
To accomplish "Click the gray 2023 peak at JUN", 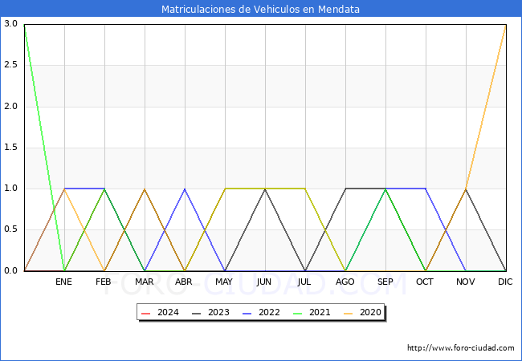I will tap(265, 189).
